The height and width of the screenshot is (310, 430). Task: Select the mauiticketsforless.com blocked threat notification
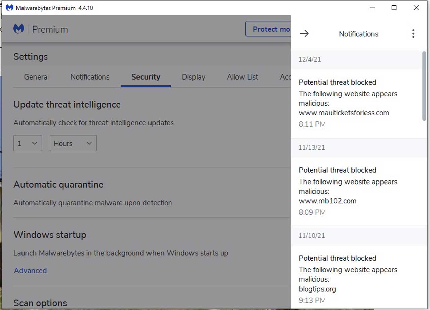tap(348, 101)
